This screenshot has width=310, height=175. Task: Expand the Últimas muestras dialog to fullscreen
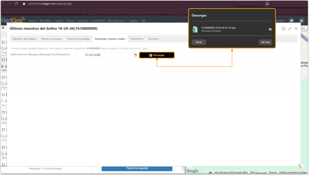click(x=290, y=29)
